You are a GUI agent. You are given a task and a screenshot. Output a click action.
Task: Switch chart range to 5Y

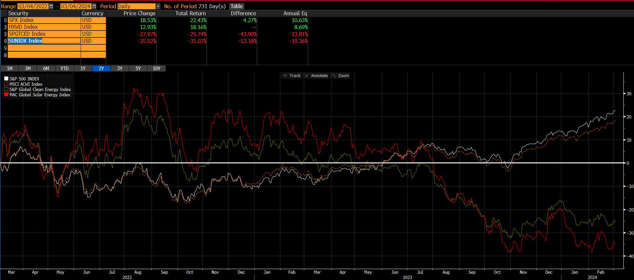point(138,69)
